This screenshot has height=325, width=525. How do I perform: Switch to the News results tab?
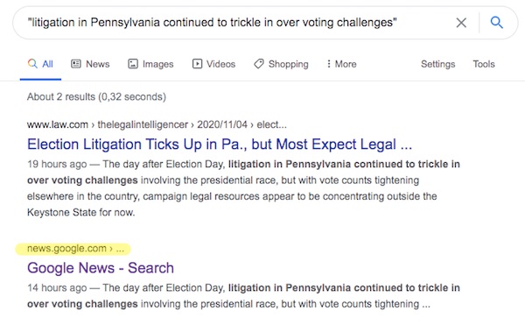coord(90,64)
